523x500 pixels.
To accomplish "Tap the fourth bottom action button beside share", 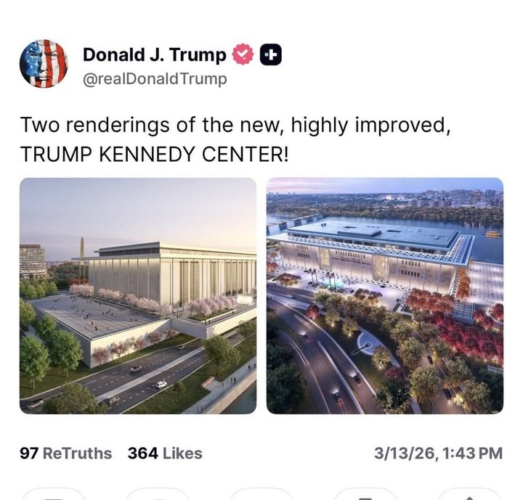I will [x=365, y=494].
